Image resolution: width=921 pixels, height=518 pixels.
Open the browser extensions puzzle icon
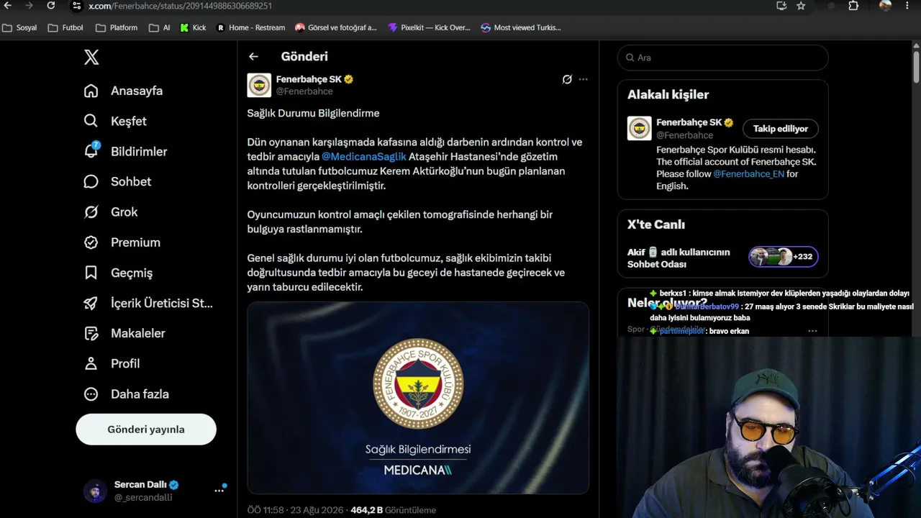click(x=853, y=6)
